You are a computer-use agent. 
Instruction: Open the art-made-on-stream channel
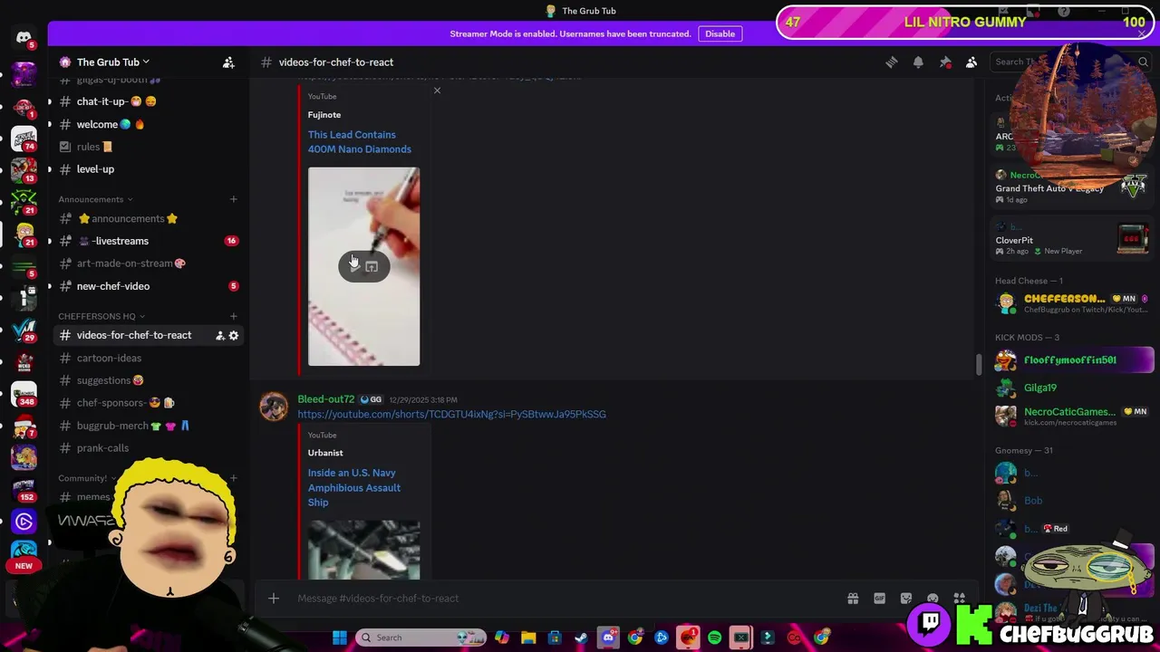click(x=145, y=264)
